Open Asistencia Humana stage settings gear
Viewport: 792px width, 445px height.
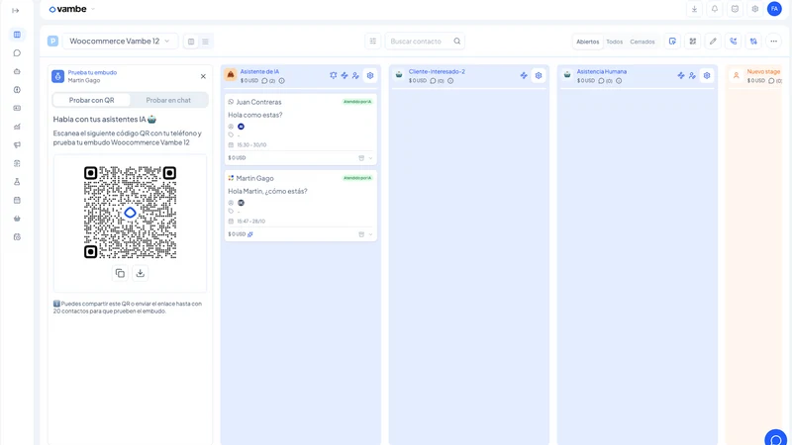coord(707,76)
